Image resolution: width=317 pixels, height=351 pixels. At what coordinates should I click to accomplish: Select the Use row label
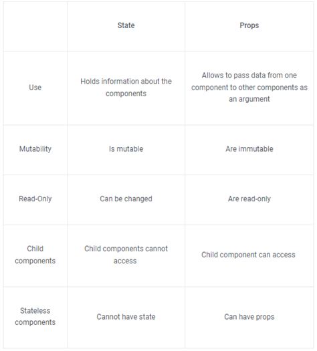click(x=35, y=88)
